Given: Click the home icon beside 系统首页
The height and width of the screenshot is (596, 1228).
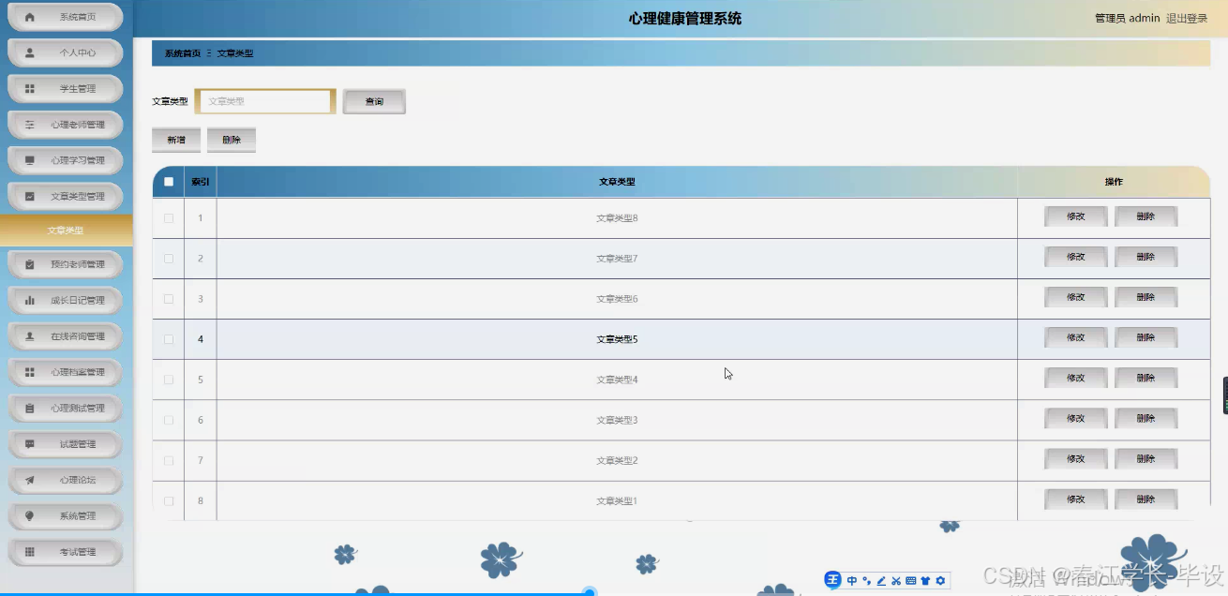Looking at the screenshot, I should [x=30, y=17].
